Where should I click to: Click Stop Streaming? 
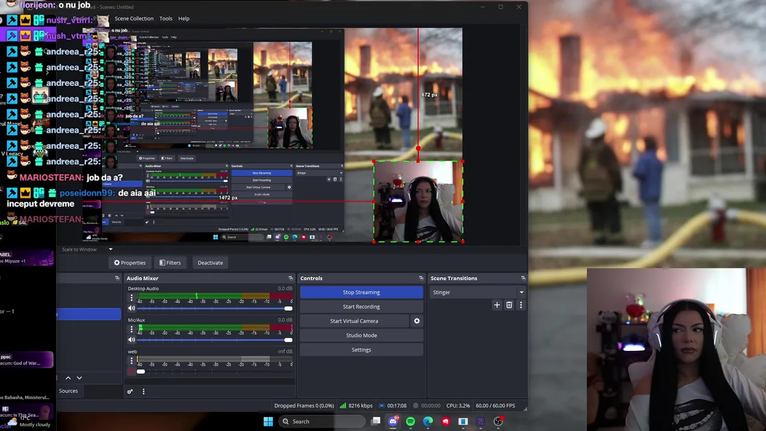pos(361,292)
